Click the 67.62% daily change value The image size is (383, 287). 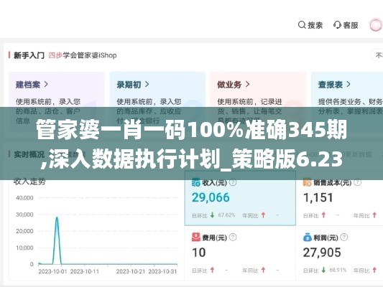pyautogui.click(x=226, y=215)
